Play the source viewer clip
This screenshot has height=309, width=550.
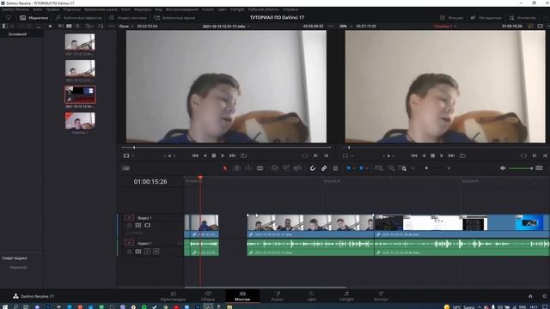[223, 155]
